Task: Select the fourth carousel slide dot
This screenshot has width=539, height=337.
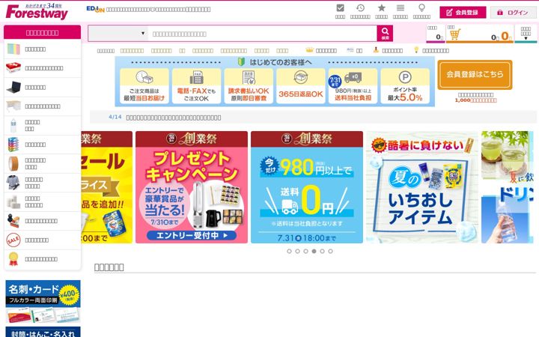Action: click(314, 252)
